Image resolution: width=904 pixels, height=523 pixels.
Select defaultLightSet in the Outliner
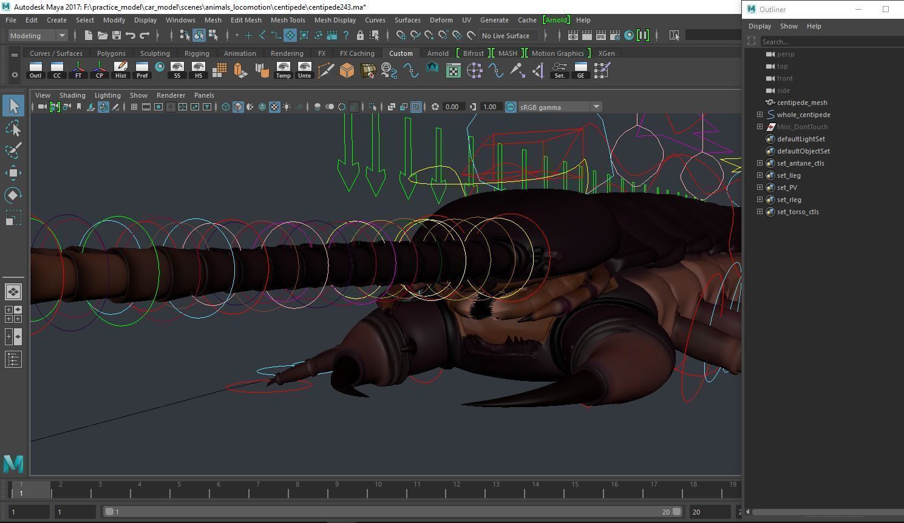tap(801, 139)
